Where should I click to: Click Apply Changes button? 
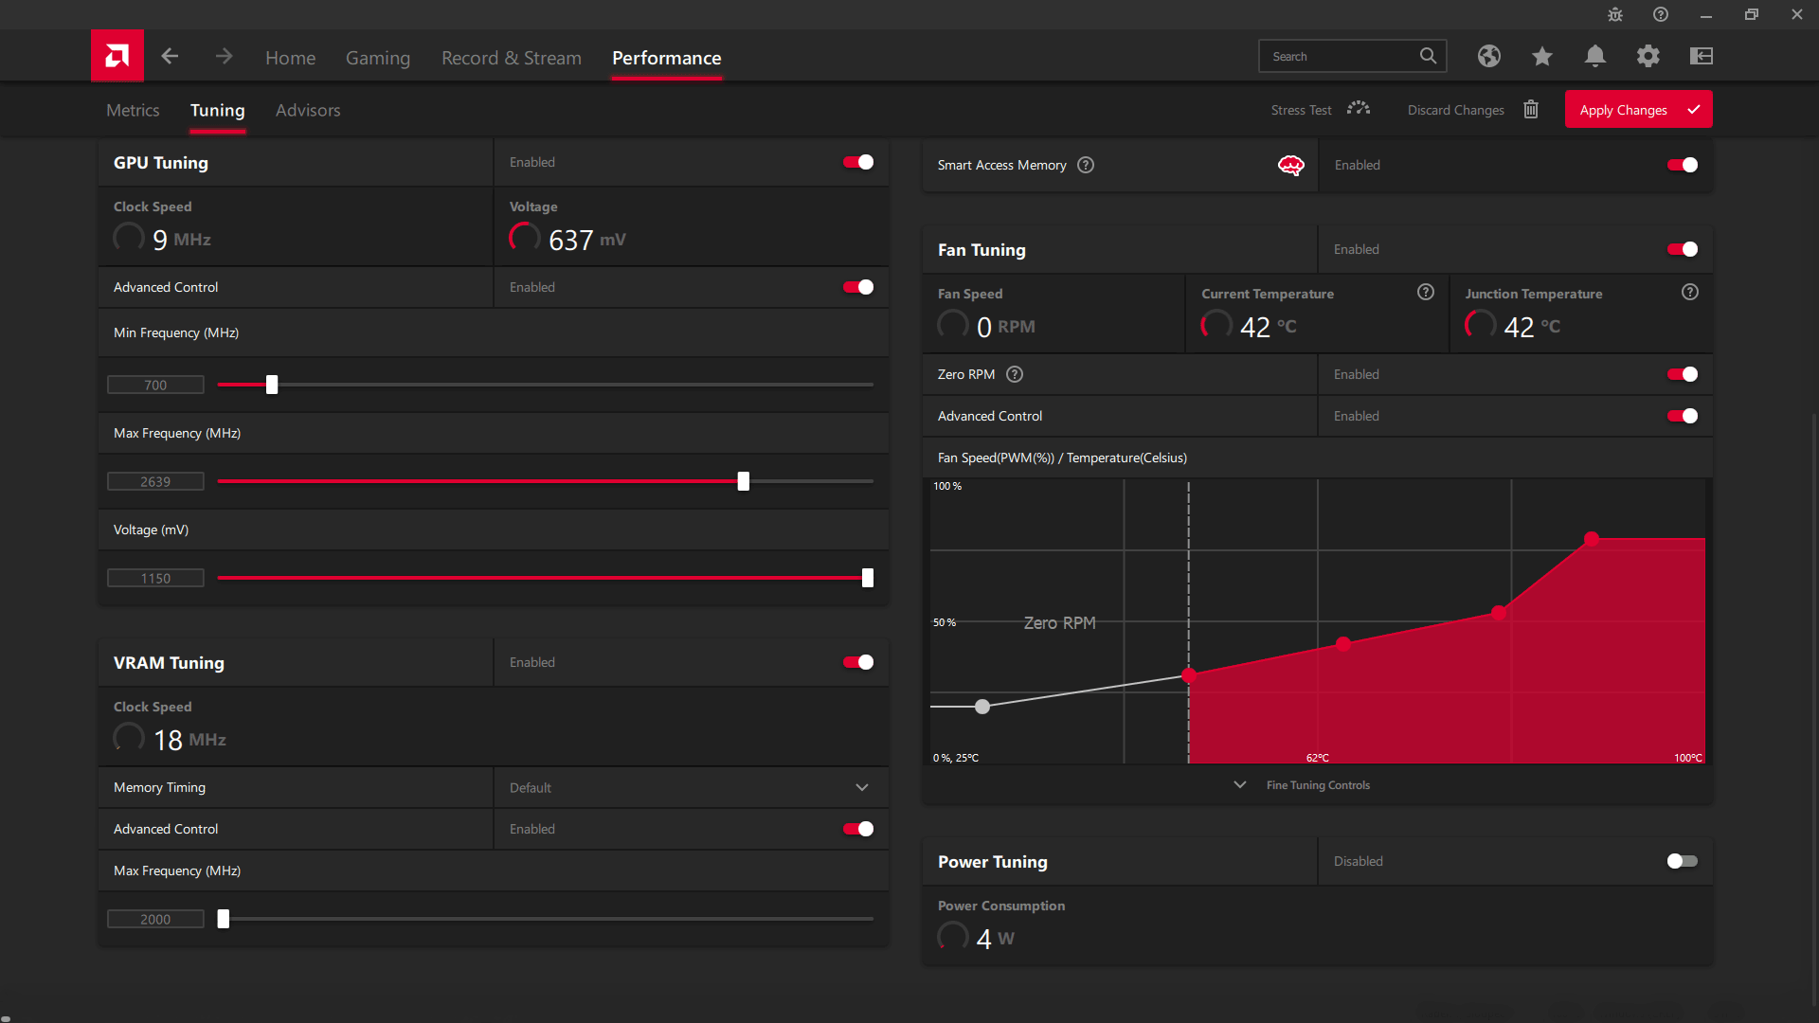point(1638,109)
